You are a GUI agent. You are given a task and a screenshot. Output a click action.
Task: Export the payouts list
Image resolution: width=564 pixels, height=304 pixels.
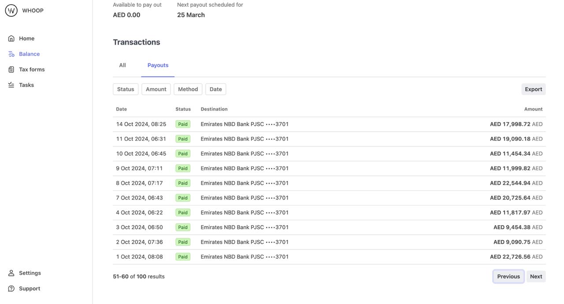coord(533,89)
